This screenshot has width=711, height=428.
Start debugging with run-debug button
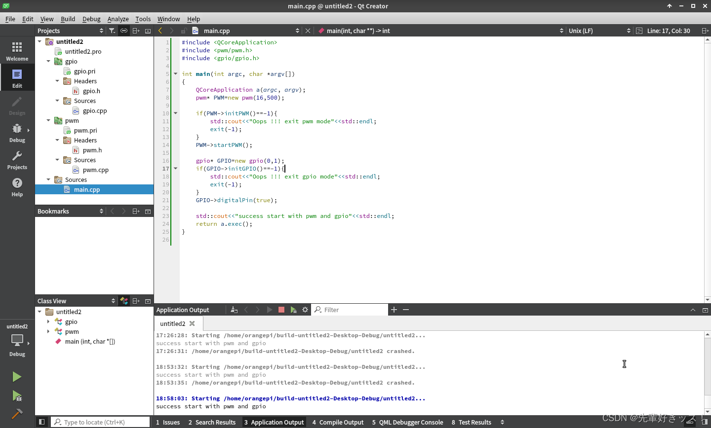tap(17, 396)
